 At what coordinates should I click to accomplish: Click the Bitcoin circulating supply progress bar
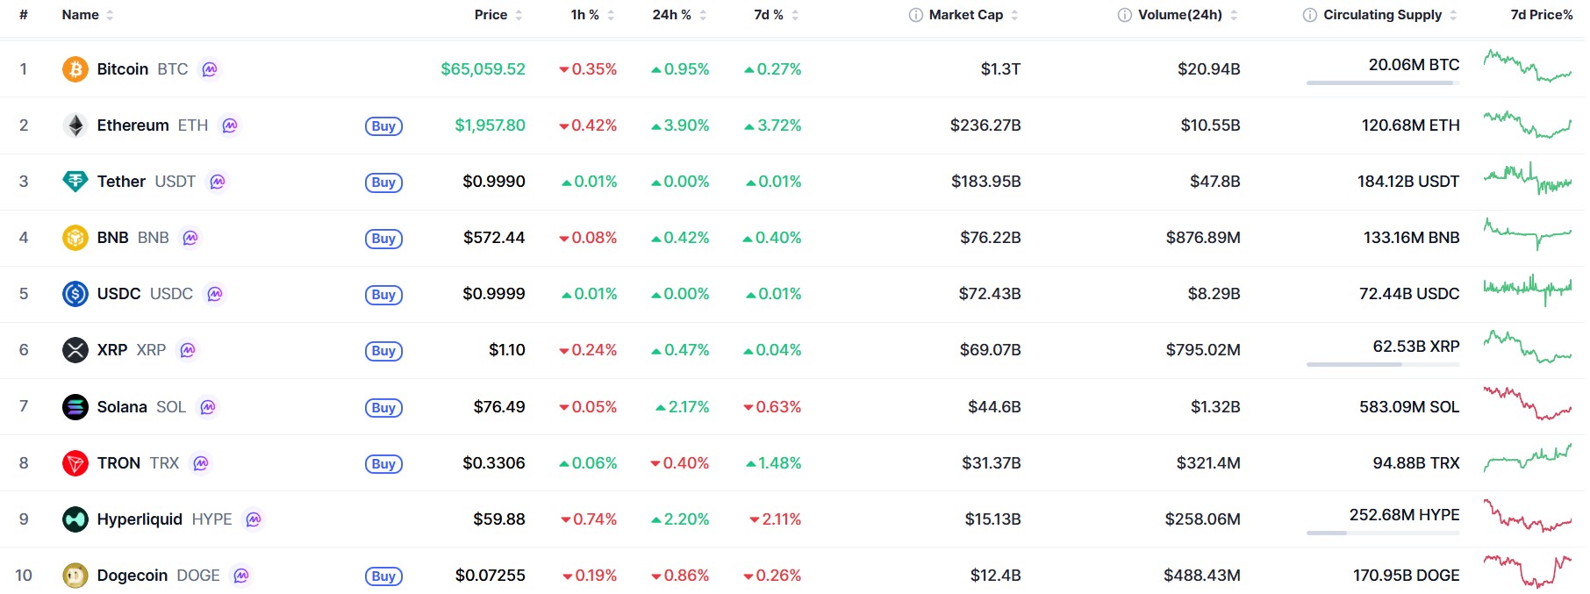point(1383,83)
